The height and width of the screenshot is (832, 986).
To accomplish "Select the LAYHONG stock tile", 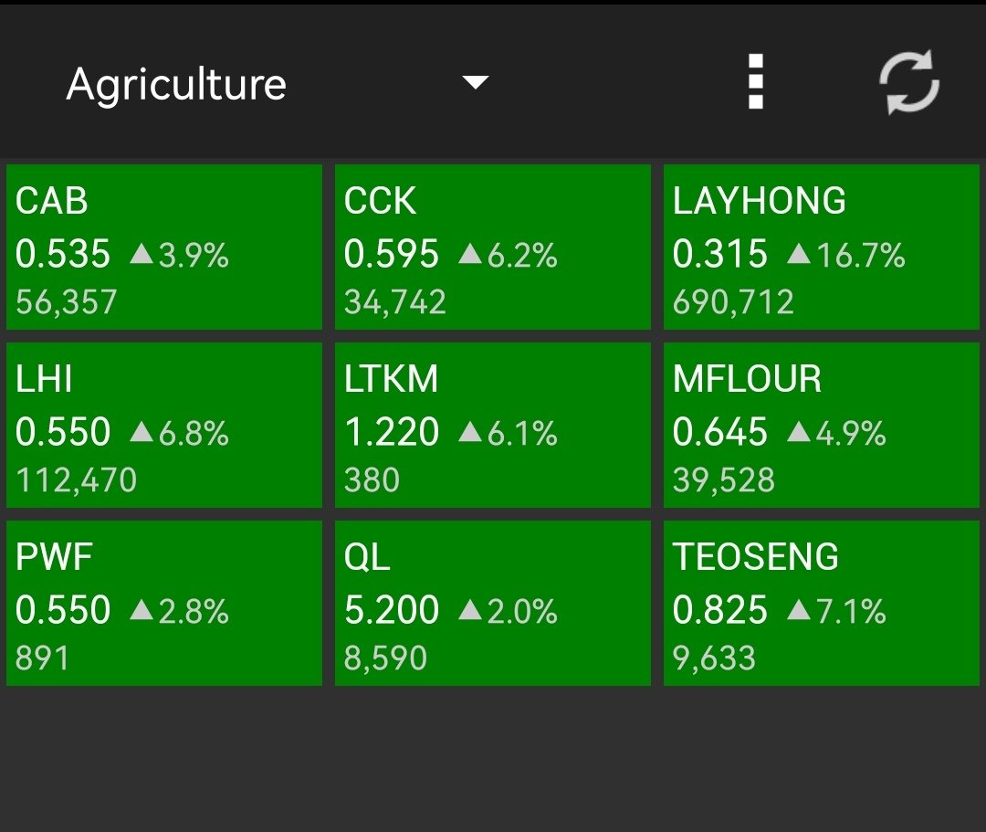I will coord(822,247).
